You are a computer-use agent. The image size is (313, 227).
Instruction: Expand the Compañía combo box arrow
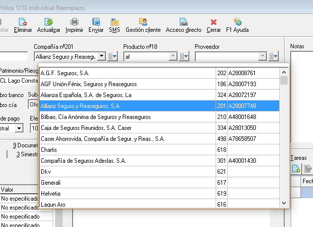pos(102,56)
